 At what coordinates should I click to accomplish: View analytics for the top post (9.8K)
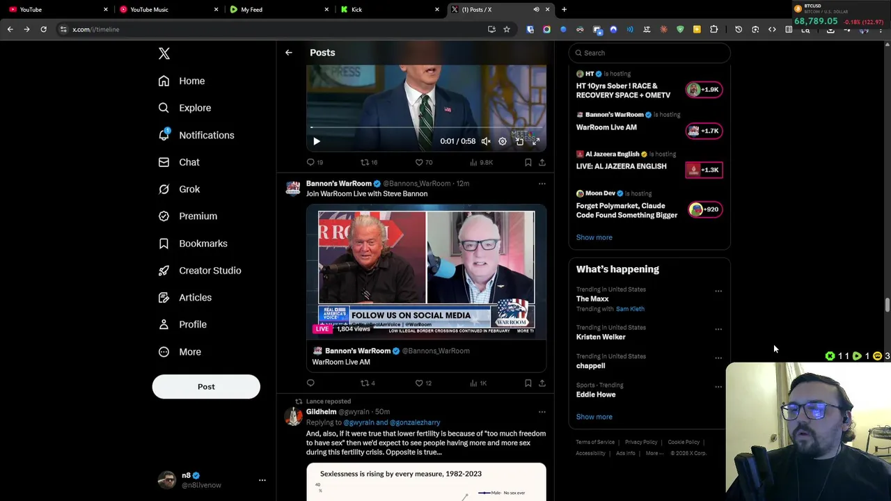[481, 162]
